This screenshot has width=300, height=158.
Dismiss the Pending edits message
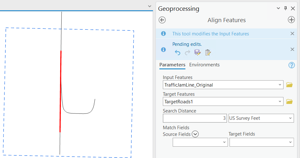point(292,49)
